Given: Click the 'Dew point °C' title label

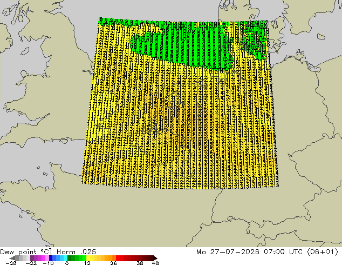Looking at the screenshot, I should point(26,252).
